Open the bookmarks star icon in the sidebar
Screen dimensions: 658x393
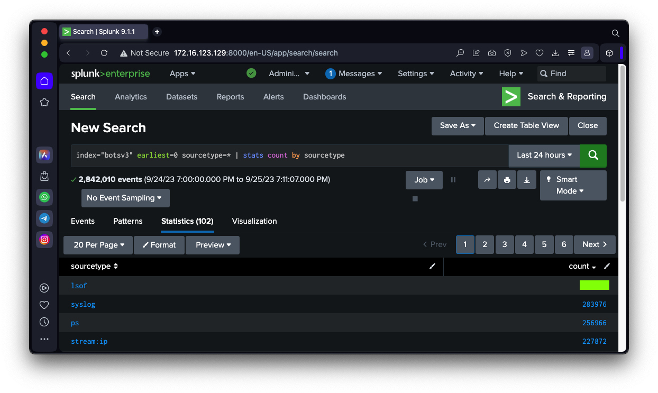pos(44,102)
